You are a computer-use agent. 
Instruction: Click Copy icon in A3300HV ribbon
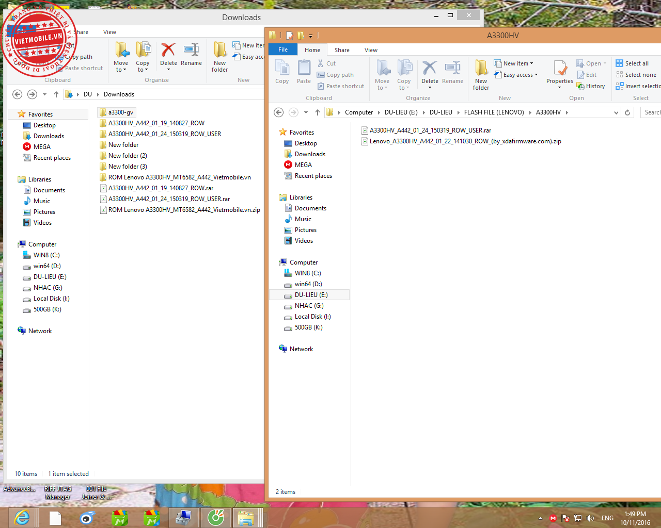[282, 72]
